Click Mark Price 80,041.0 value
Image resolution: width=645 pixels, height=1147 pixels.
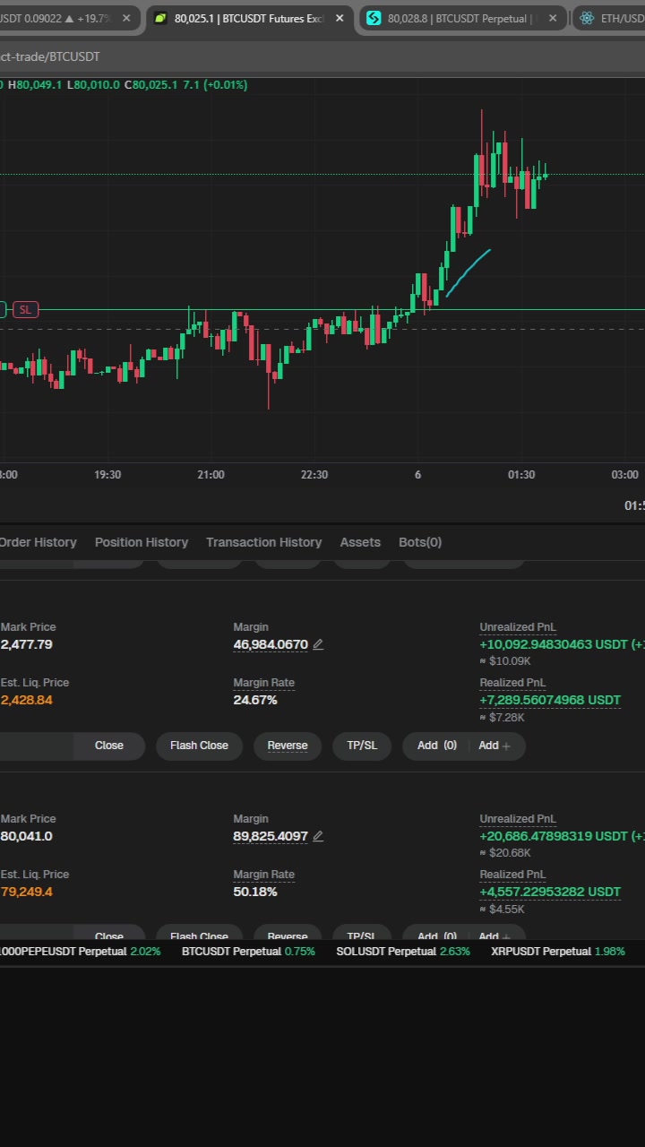[26, 836]
